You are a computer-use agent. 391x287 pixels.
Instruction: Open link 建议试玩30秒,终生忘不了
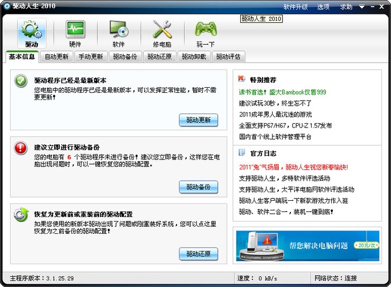pos(275,103)
